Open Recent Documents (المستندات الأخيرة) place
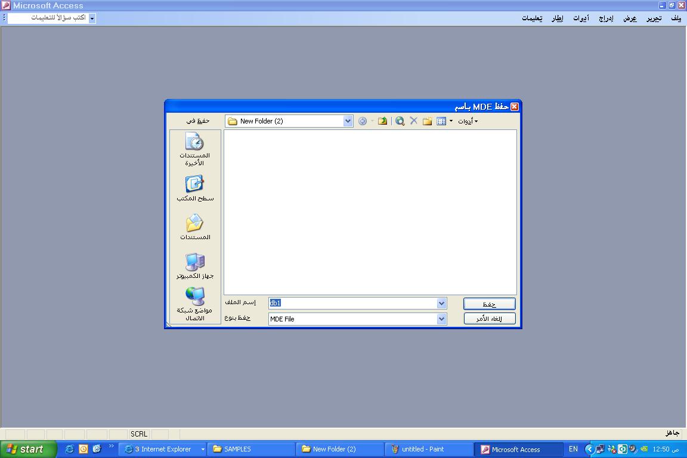 tap(194, 150)
